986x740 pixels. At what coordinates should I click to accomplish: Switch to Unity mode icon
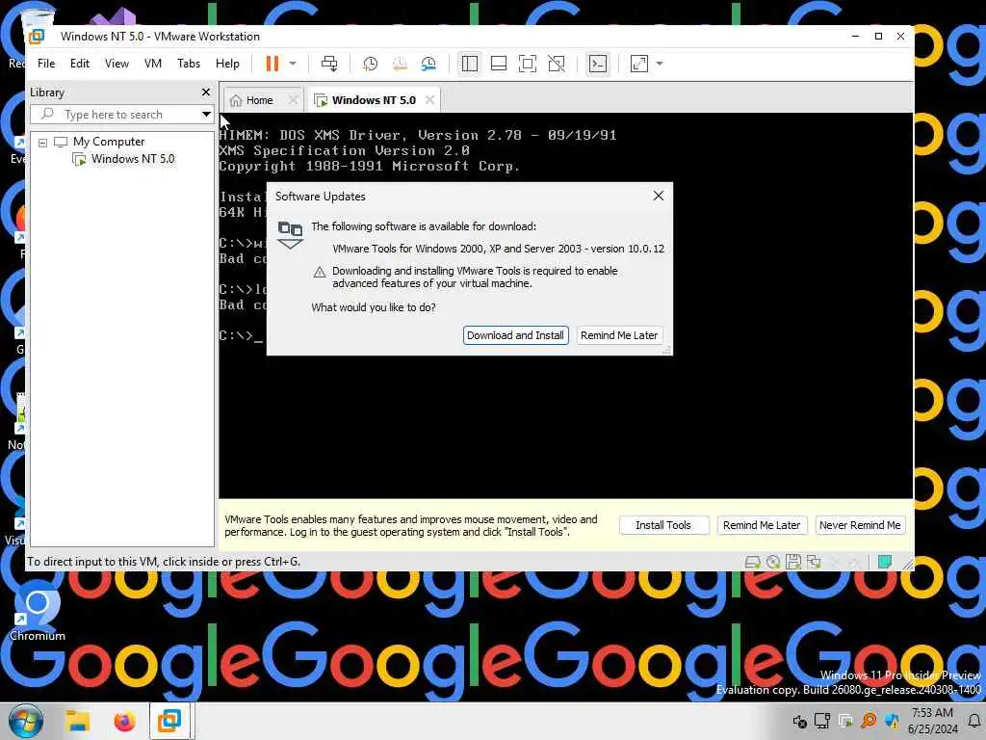[x=557, y=64]
